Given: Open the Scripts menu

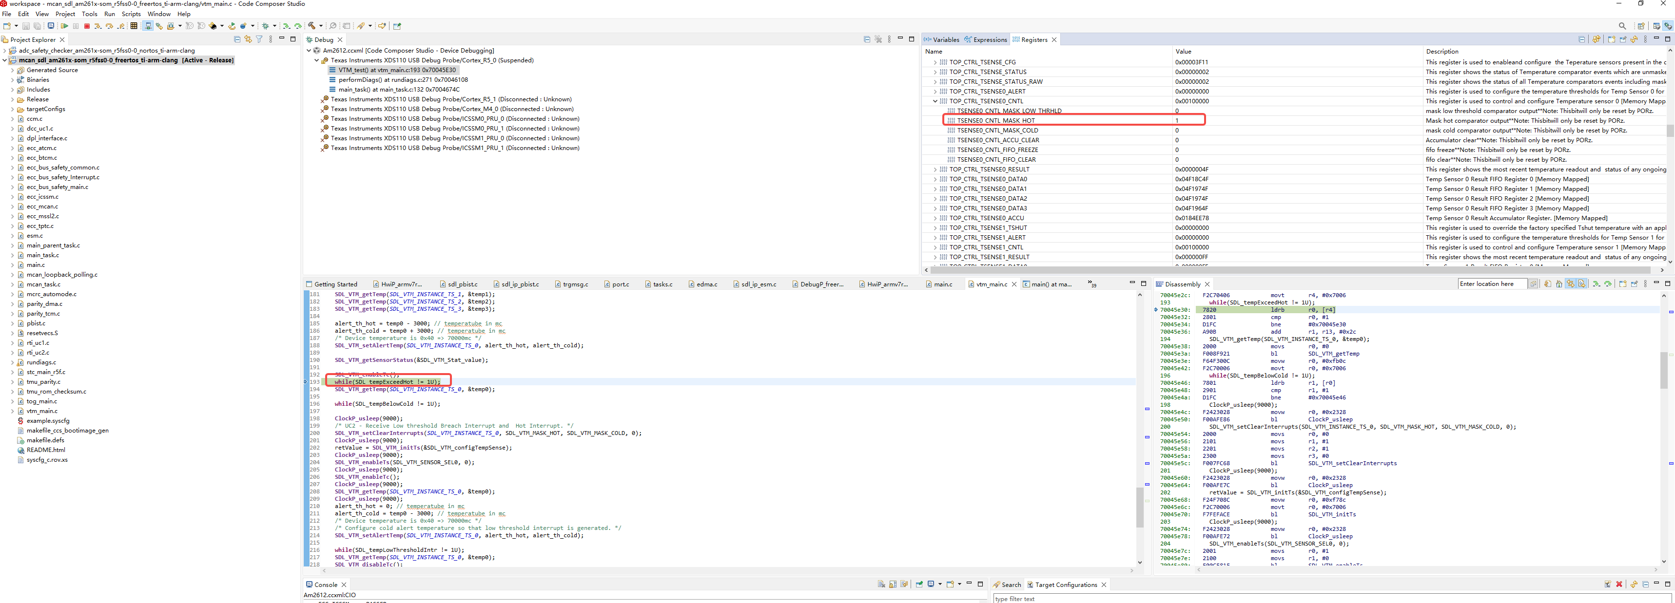Looking at the screenshot, I should (x=131, y=14).
